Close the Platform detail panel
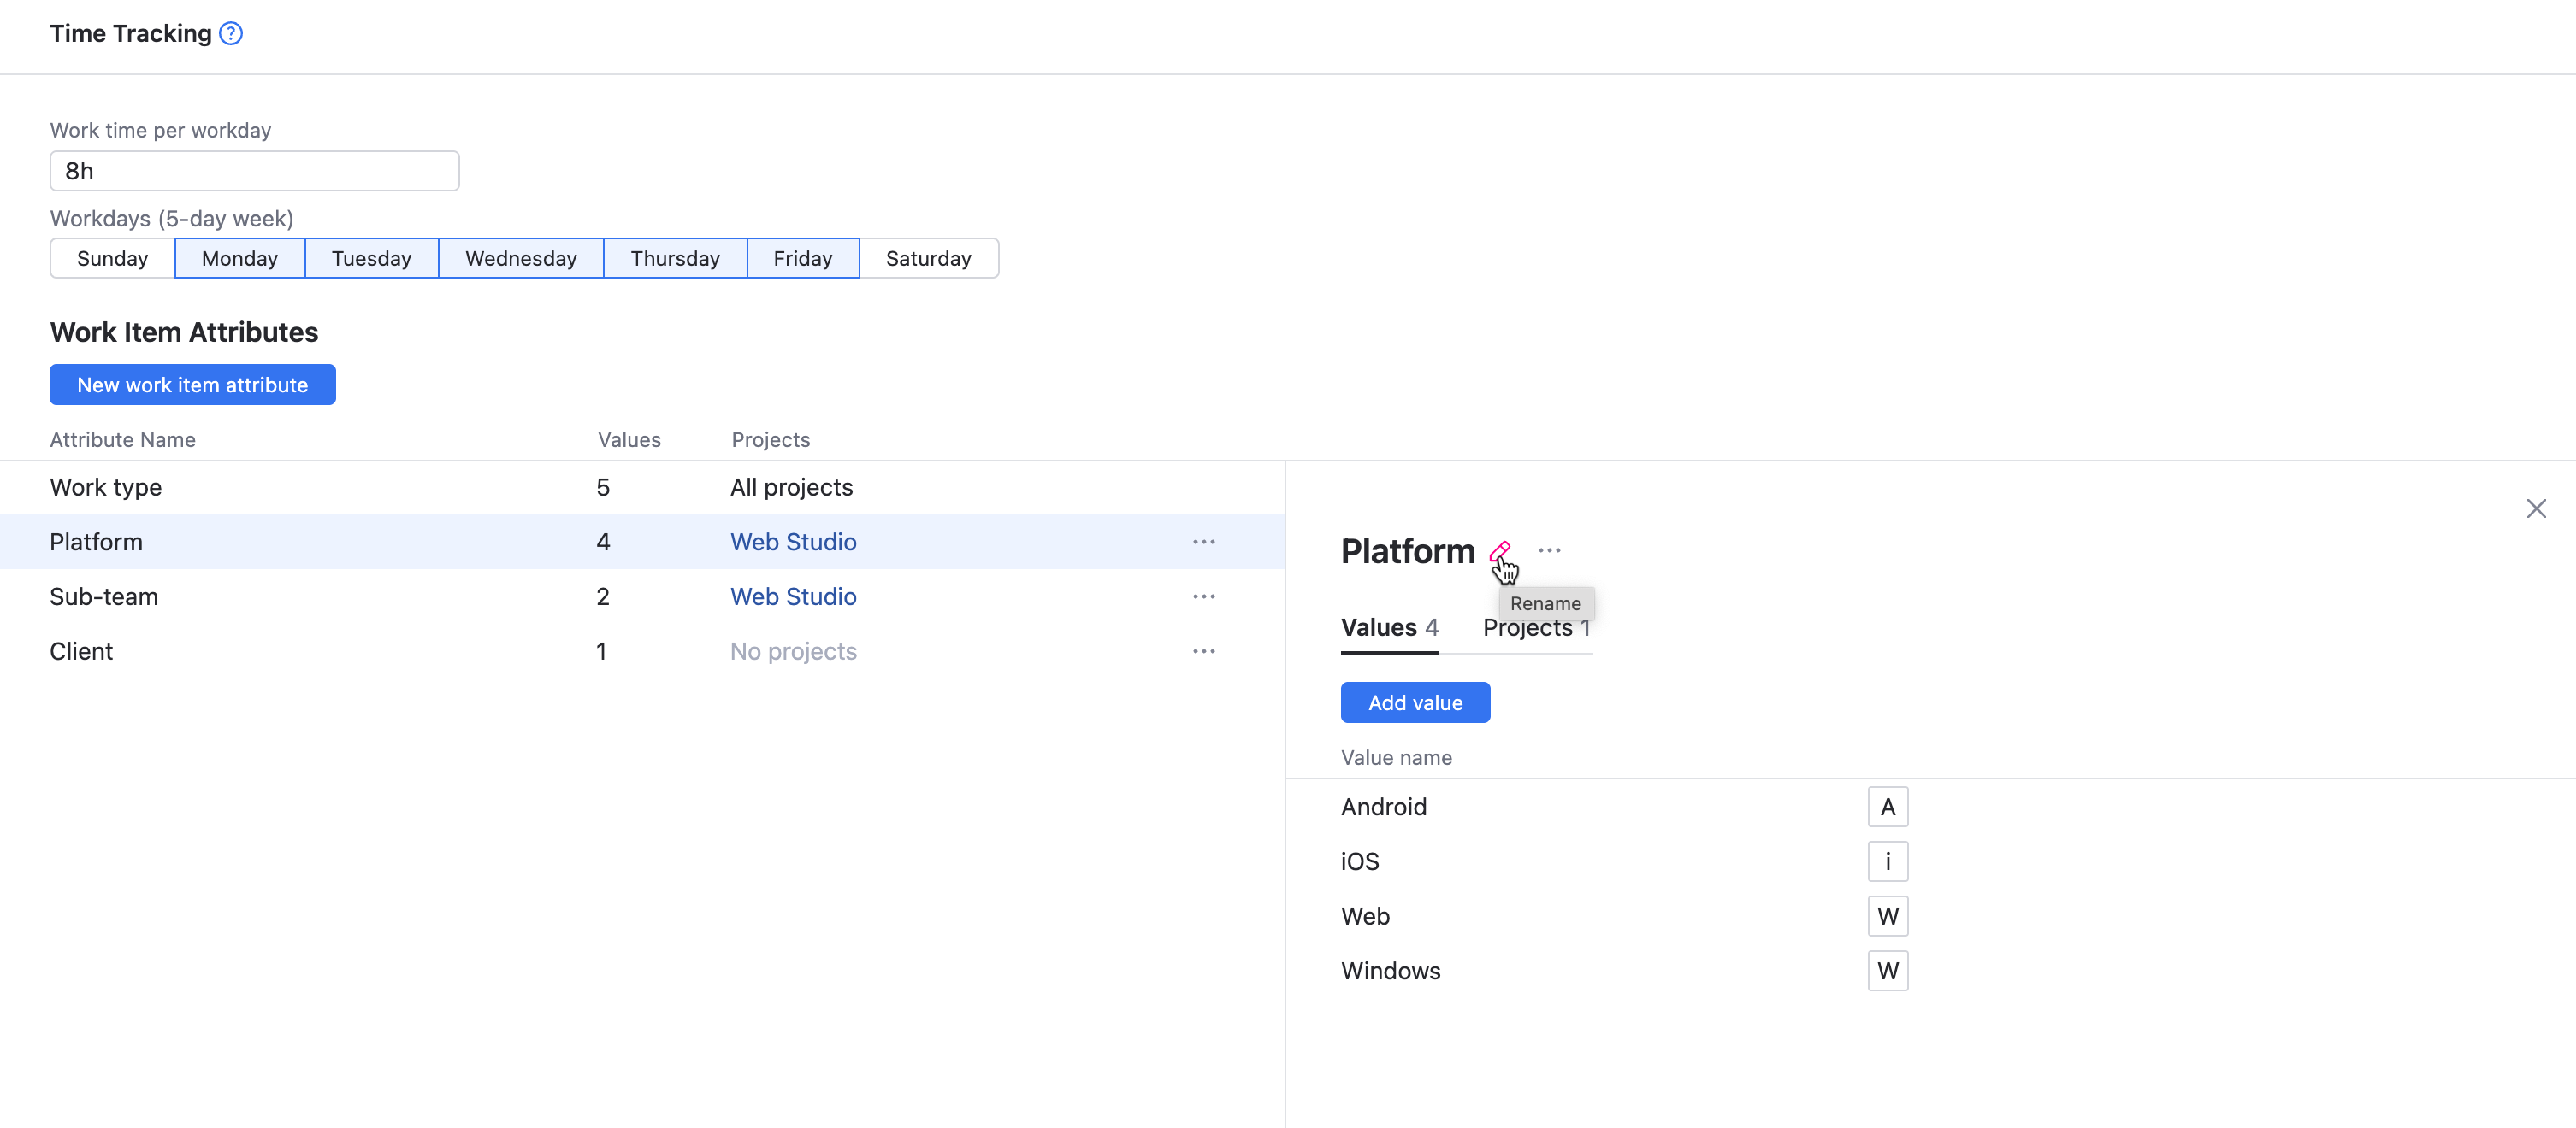 (x=2537, y=508)
